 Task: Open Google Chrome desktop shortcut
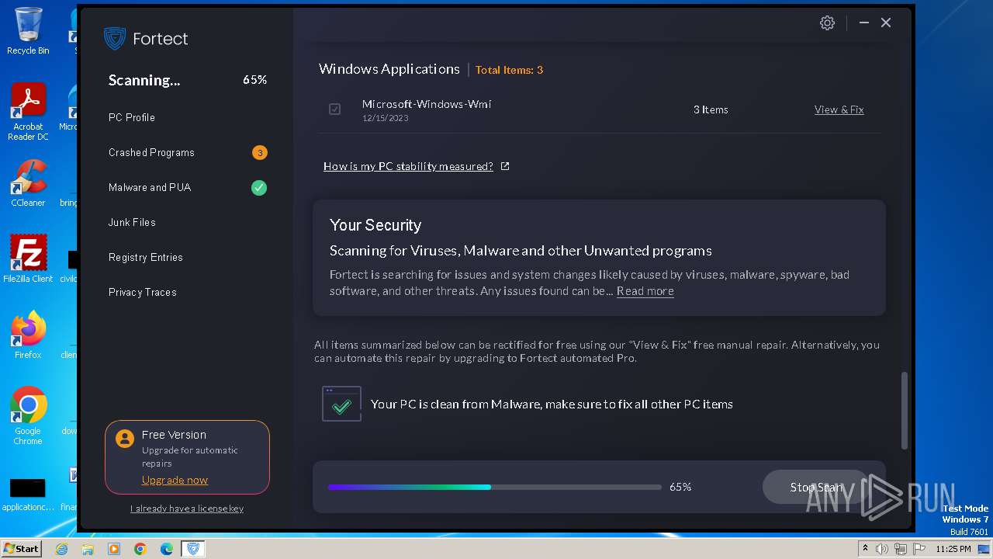click(28, 416)
